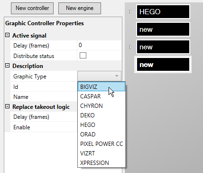Pick HEGO in the Graphic Type list
This screenshot has height=173, width=203.
pyautogui.click(x=101, y=125)
